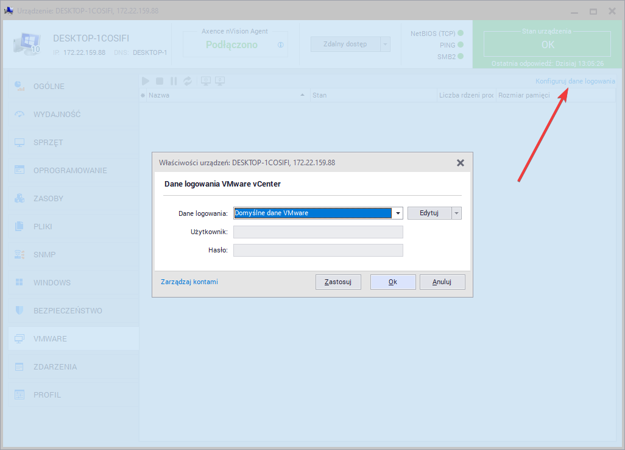Open the Zarządzaj kontami link
This screenshot has height=450, width=625.
click(x=189, y=282)
